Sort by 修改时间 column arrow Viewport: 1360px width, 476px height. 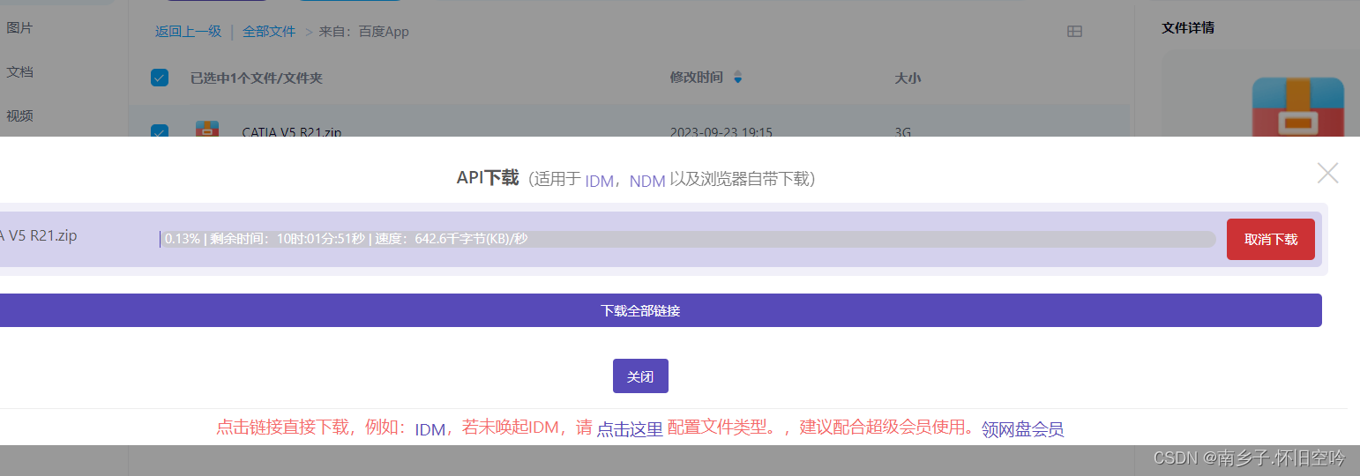pyautogui.click(x=738, y=78)
